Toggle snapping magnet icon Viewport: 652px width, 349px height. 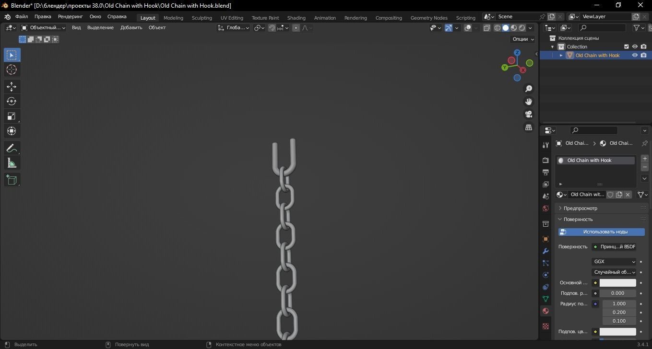pyautogui.click(x=272, y=28)
